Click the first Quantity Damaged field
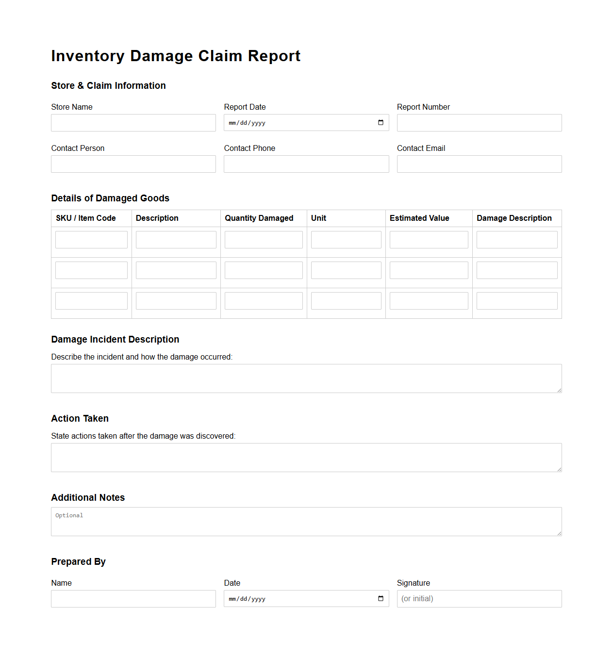Image resolution: width=613 pixels, height=657 pixels. point(263,239)
